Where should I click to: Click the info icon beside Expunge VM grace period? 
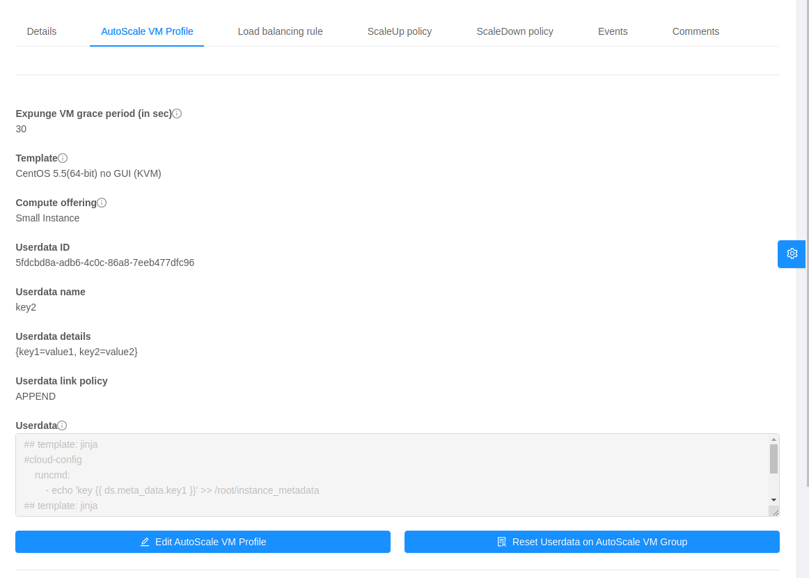click(177, 113)
